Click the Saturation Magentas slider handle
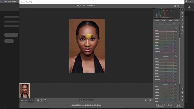This screenshot has height=109, width=194. 166,81
